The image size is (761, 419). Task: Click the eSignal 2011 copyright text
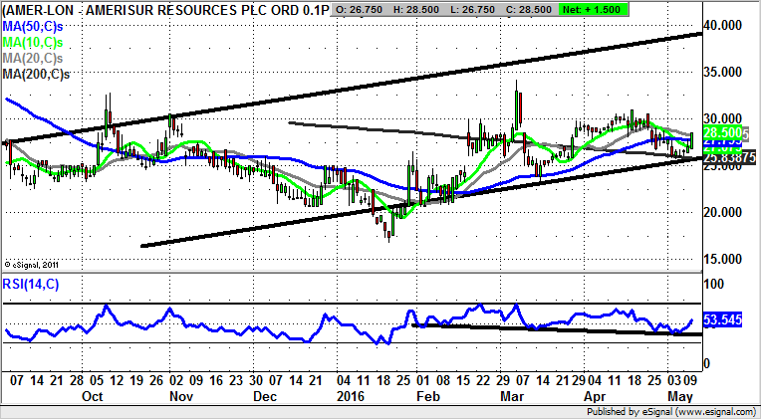click(x=34, y=265)
